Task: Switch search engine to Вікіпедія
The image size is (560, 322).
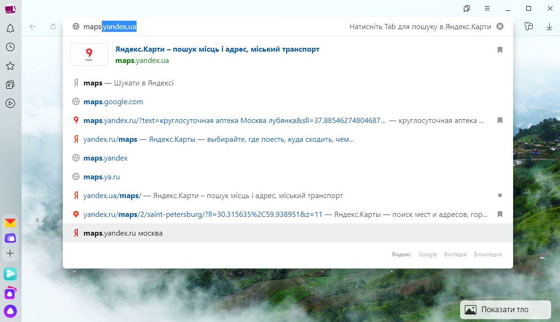Action: click(x=455, y=254)
